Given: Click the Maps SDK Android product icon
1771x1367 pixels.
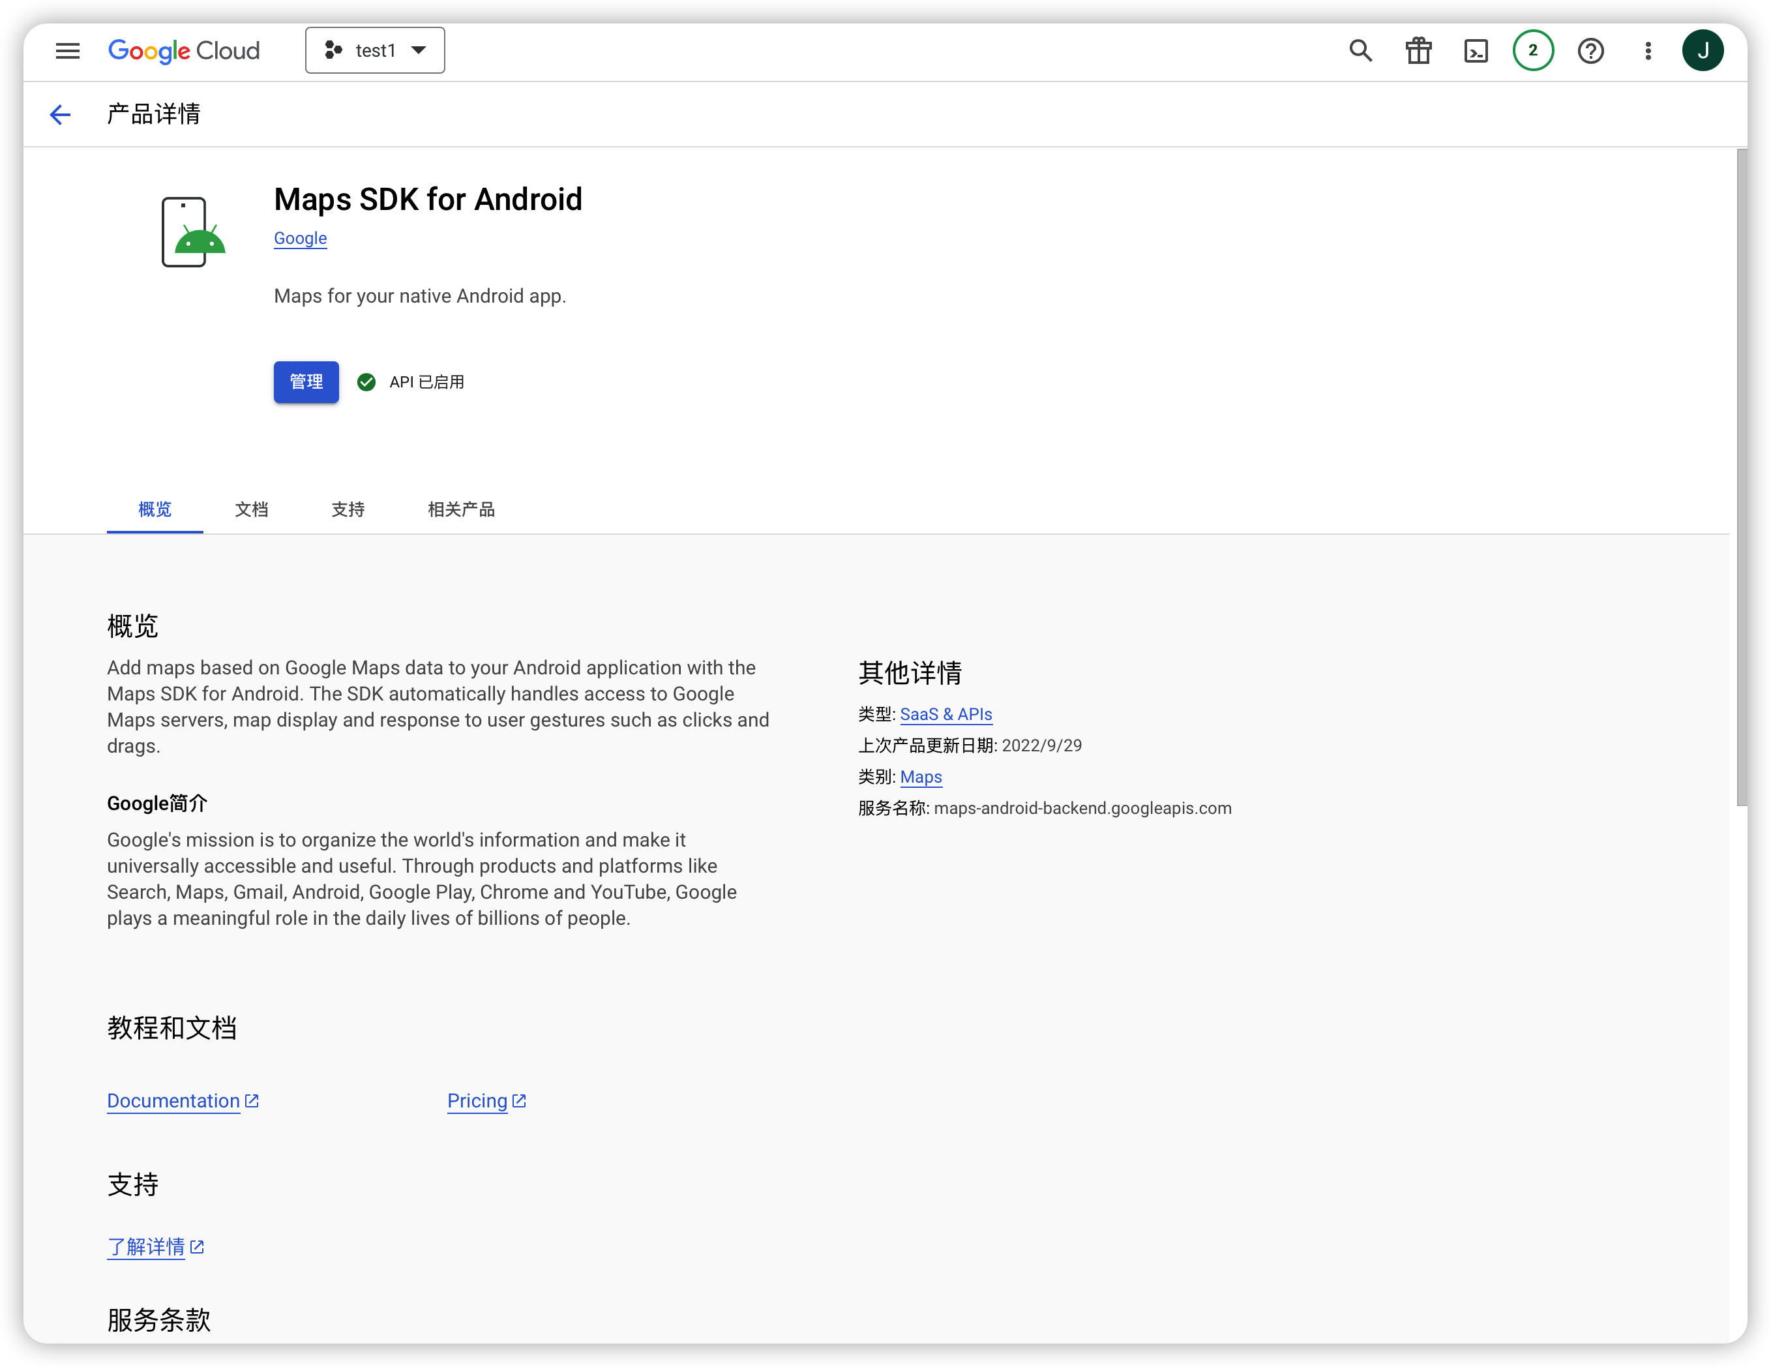Looking at the screenshot, I should click(193, 232).
